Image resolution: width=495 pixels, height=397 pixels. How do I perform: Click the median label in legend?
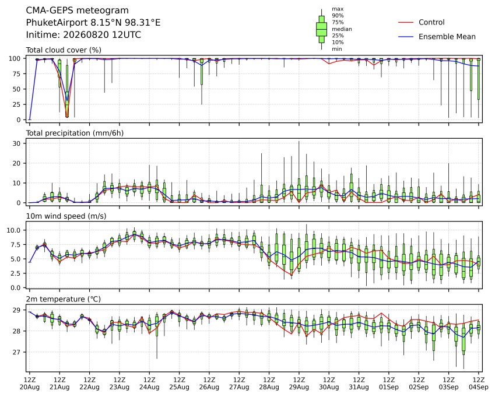tap(342, 29)
